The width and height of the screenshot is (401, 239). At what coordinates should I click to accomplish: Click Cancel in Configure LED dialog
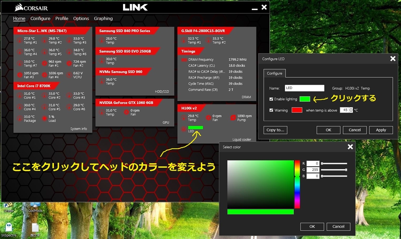(354, 130)
